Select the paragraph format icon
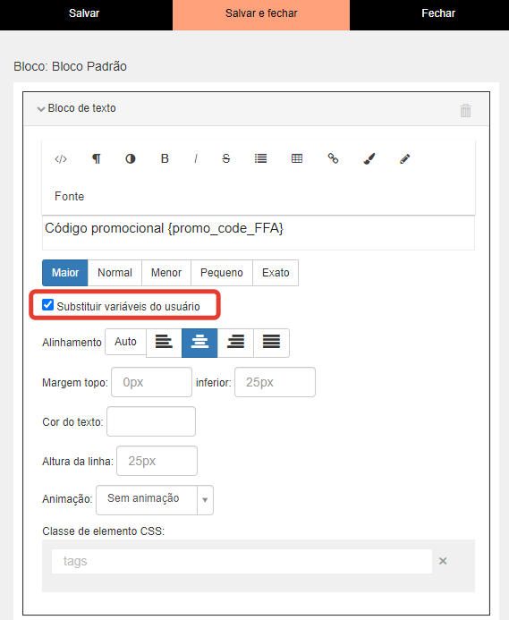Screen dimensions: 509x620 pos(96,159)
